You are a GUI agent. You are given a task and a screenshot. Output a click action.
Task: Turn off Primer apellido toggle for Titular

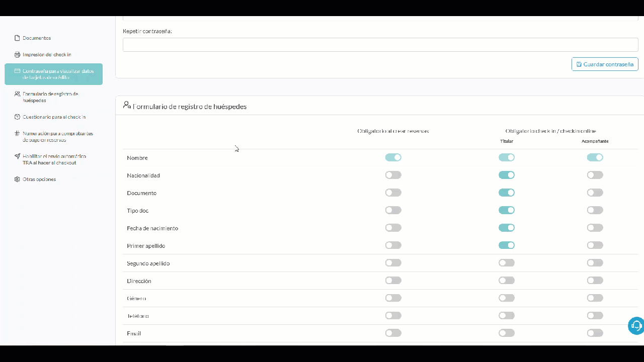506,245
